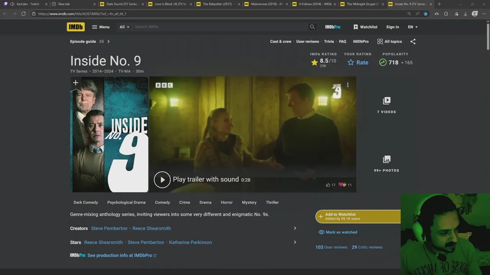
Task: Expand episode guide chevron arrow
Action: coord(108,41)
